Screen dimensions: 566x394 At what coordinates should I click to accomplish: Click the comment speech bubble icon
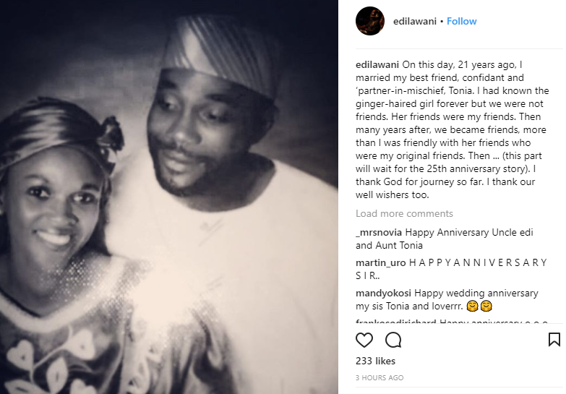(x=393, y=340)
